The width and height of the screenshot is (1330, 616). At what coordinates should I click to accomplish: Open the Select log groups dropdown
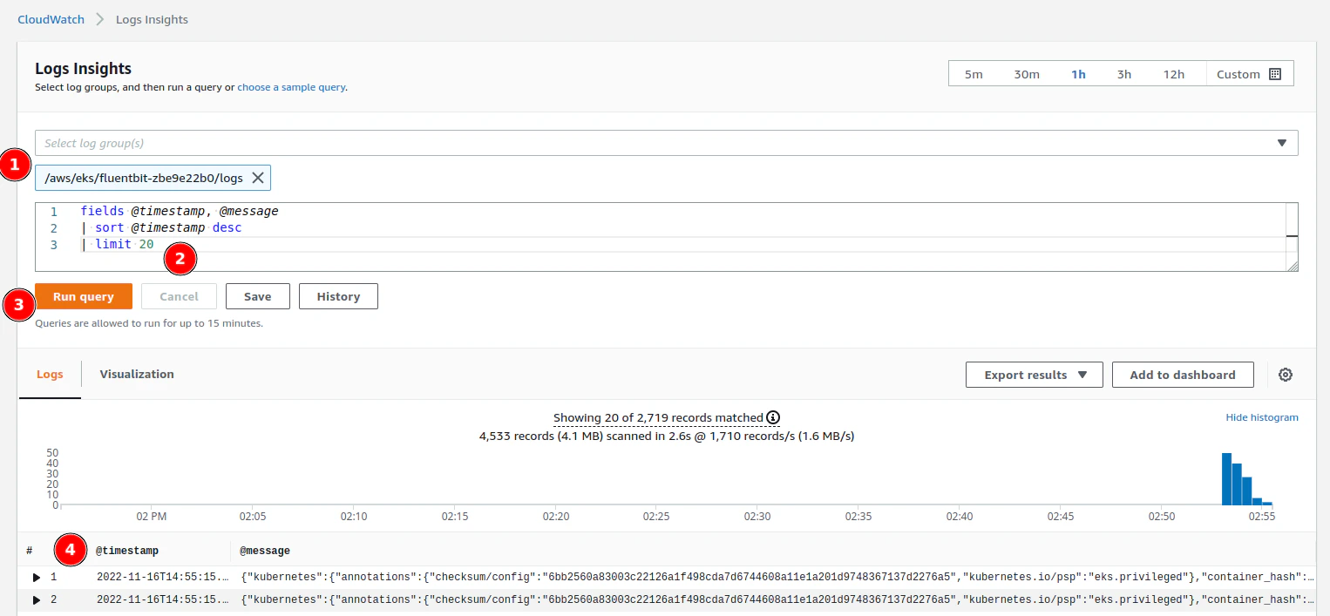point(1281,142)
